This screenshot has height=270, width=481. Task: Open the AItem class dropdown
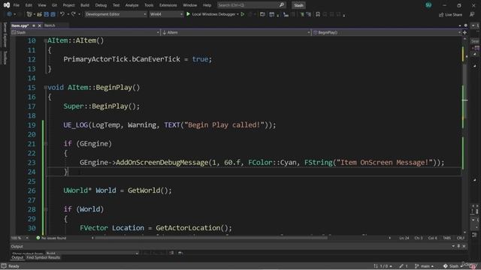tap(235, 32)
